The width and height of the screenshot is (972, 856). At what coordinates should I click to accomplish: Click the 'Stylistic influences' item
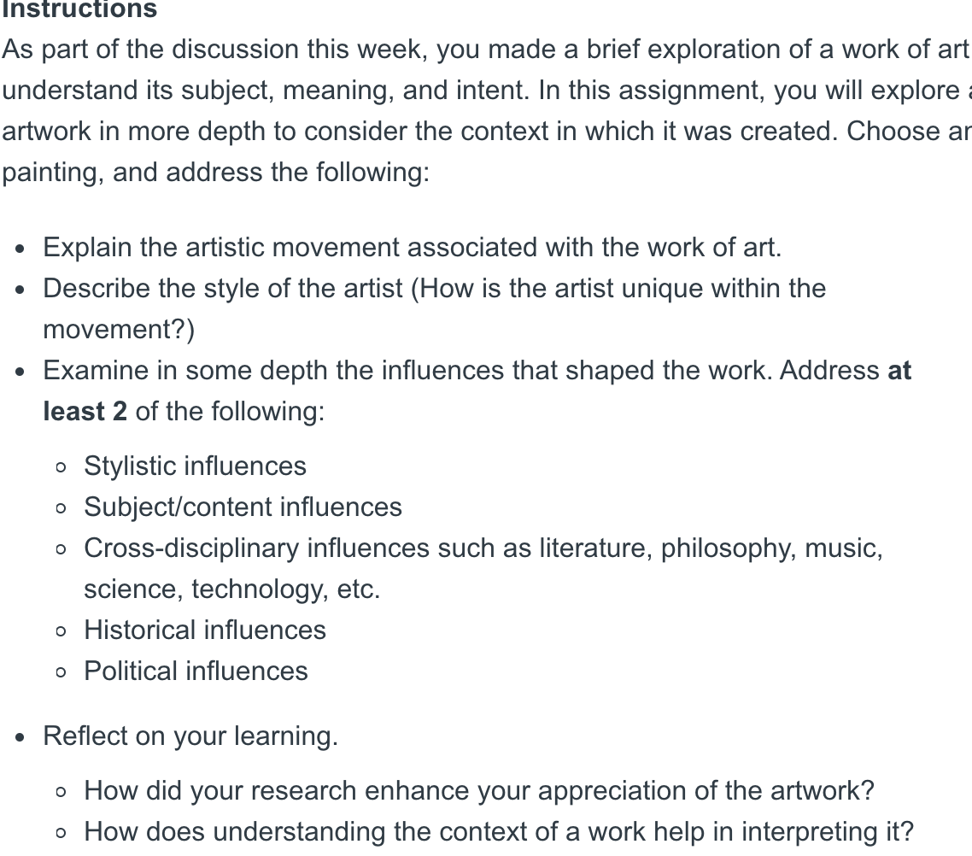click(196, 466)
